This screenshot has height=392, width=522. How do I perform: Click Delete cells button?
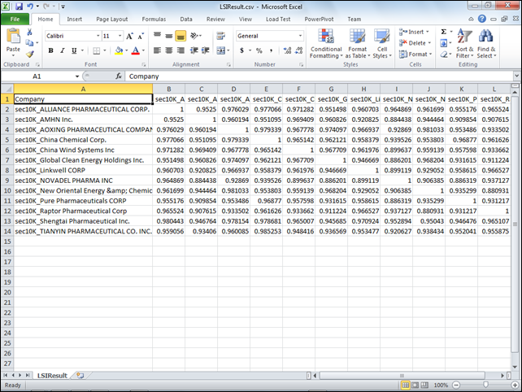coord(415,43)
